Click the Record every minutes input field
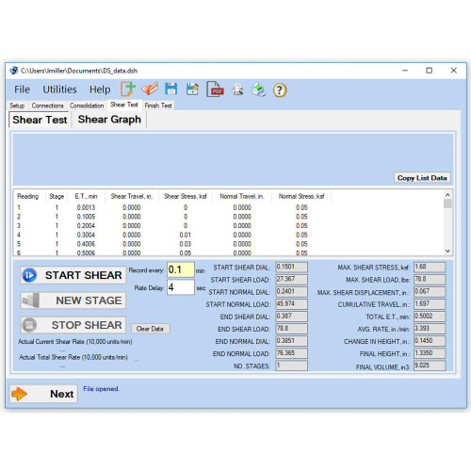471x471 pixels. point(181,269)
